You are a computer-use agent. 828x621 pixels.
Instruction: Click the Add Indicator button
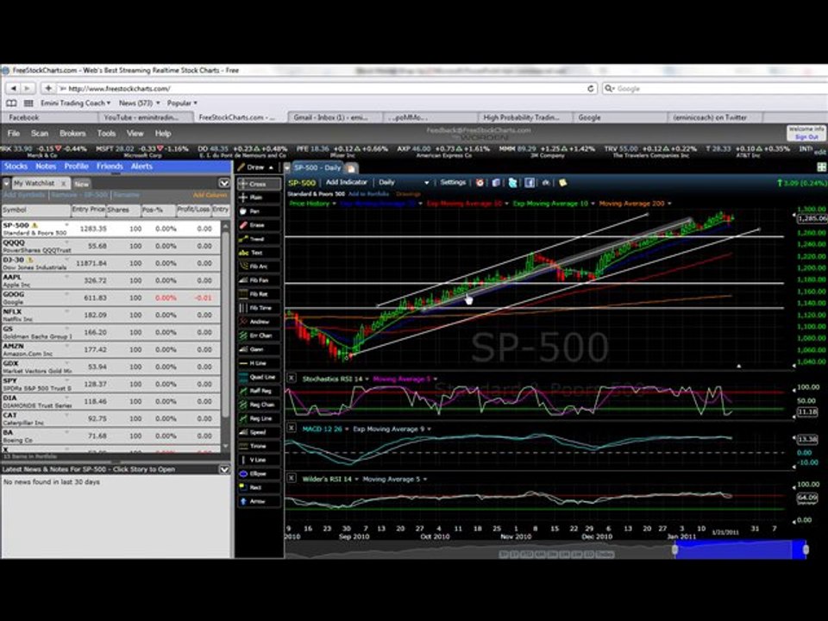[347, 182]
